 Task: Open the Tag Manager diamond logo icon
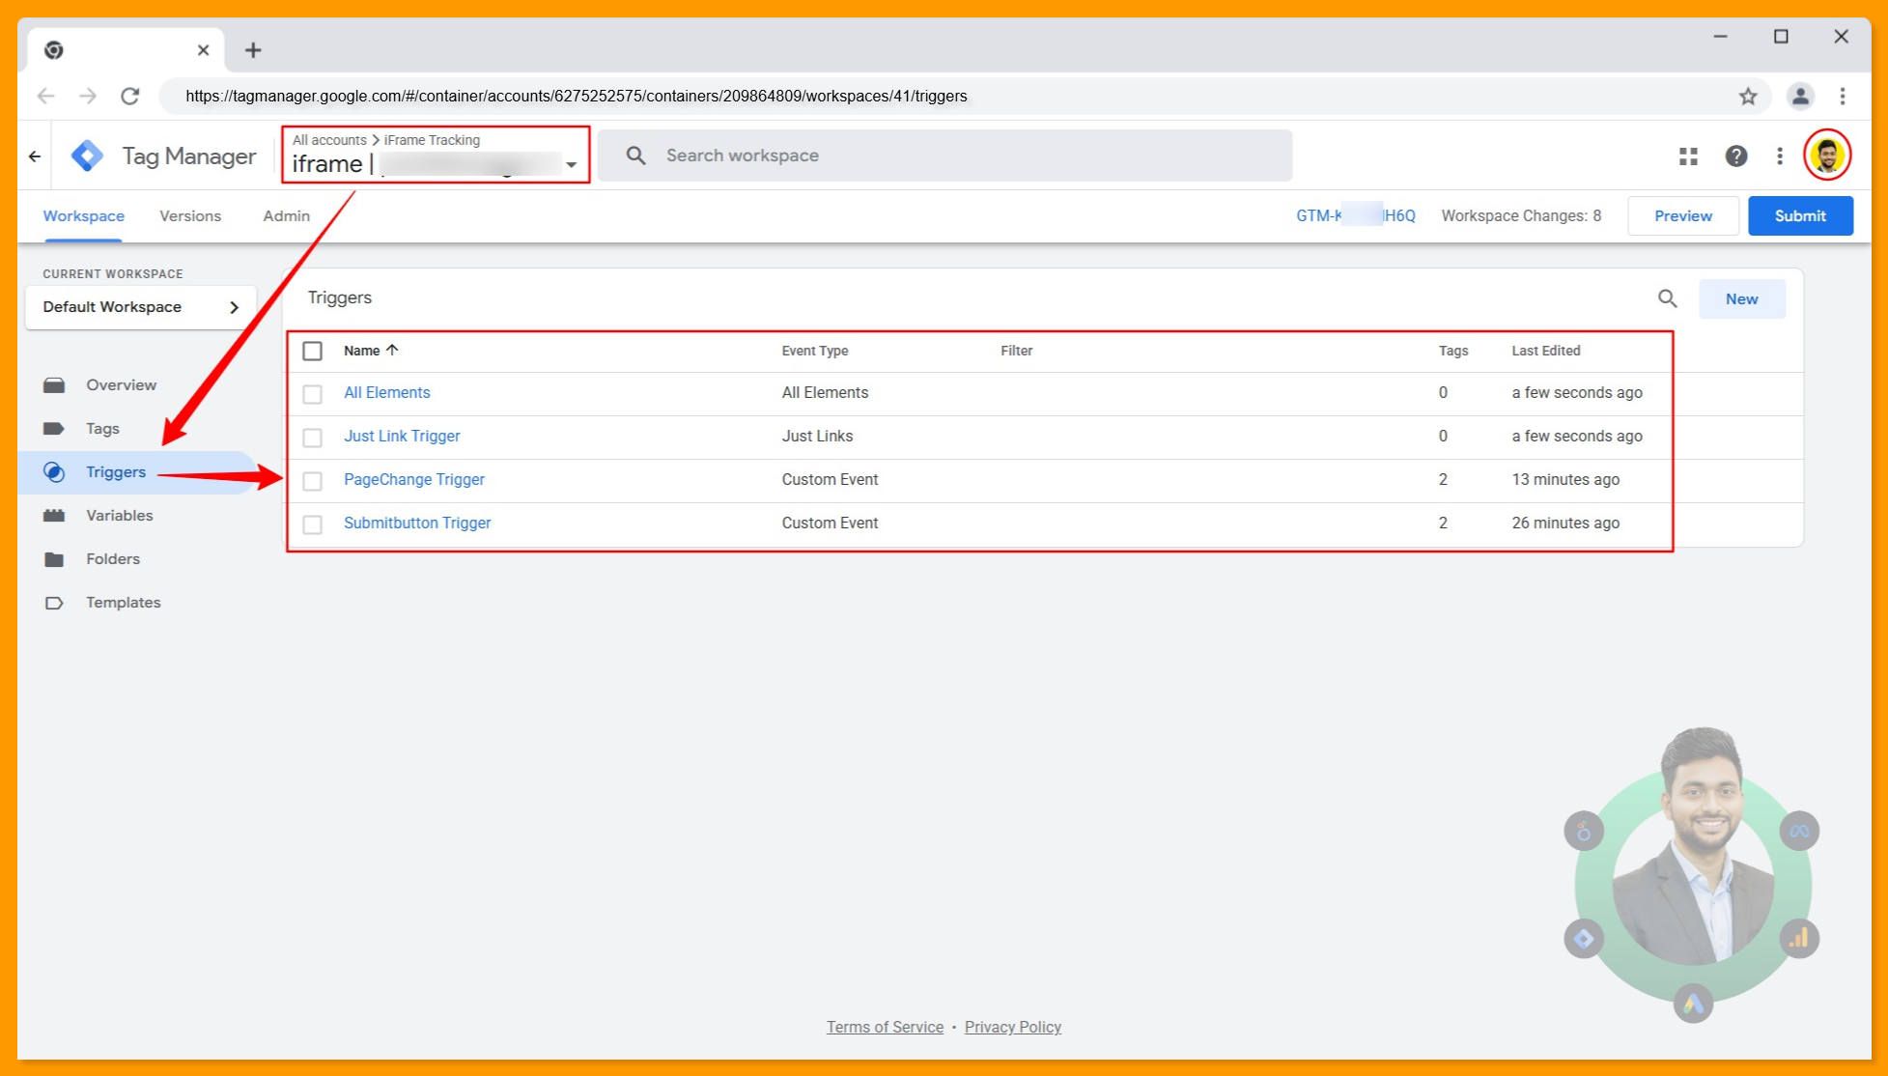coord(87,155)
